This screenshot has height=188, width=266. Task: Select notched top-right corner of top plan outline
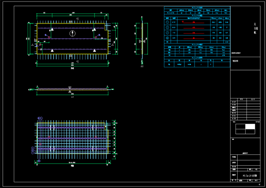tap(106, 27)
